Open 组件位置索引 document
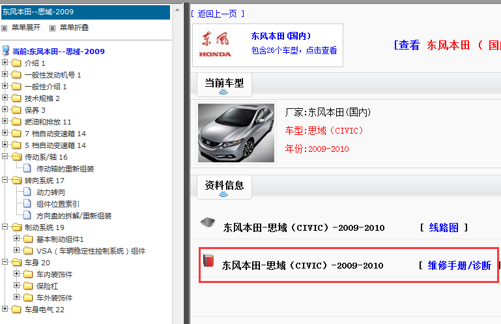 coord(58,204)
